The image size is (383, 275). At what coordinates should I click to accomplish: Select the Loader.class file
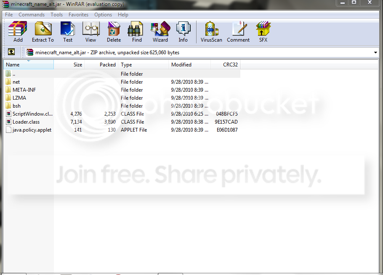point(26,122)
